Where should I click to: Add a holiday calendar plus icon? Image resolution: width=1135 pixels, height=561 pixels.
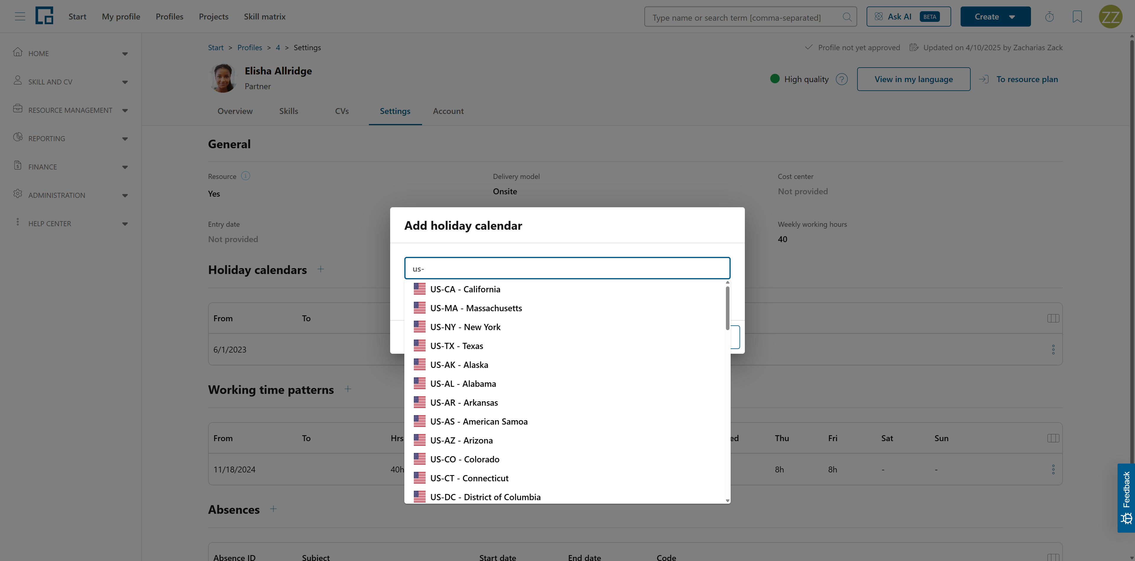(x=321, y=269)
